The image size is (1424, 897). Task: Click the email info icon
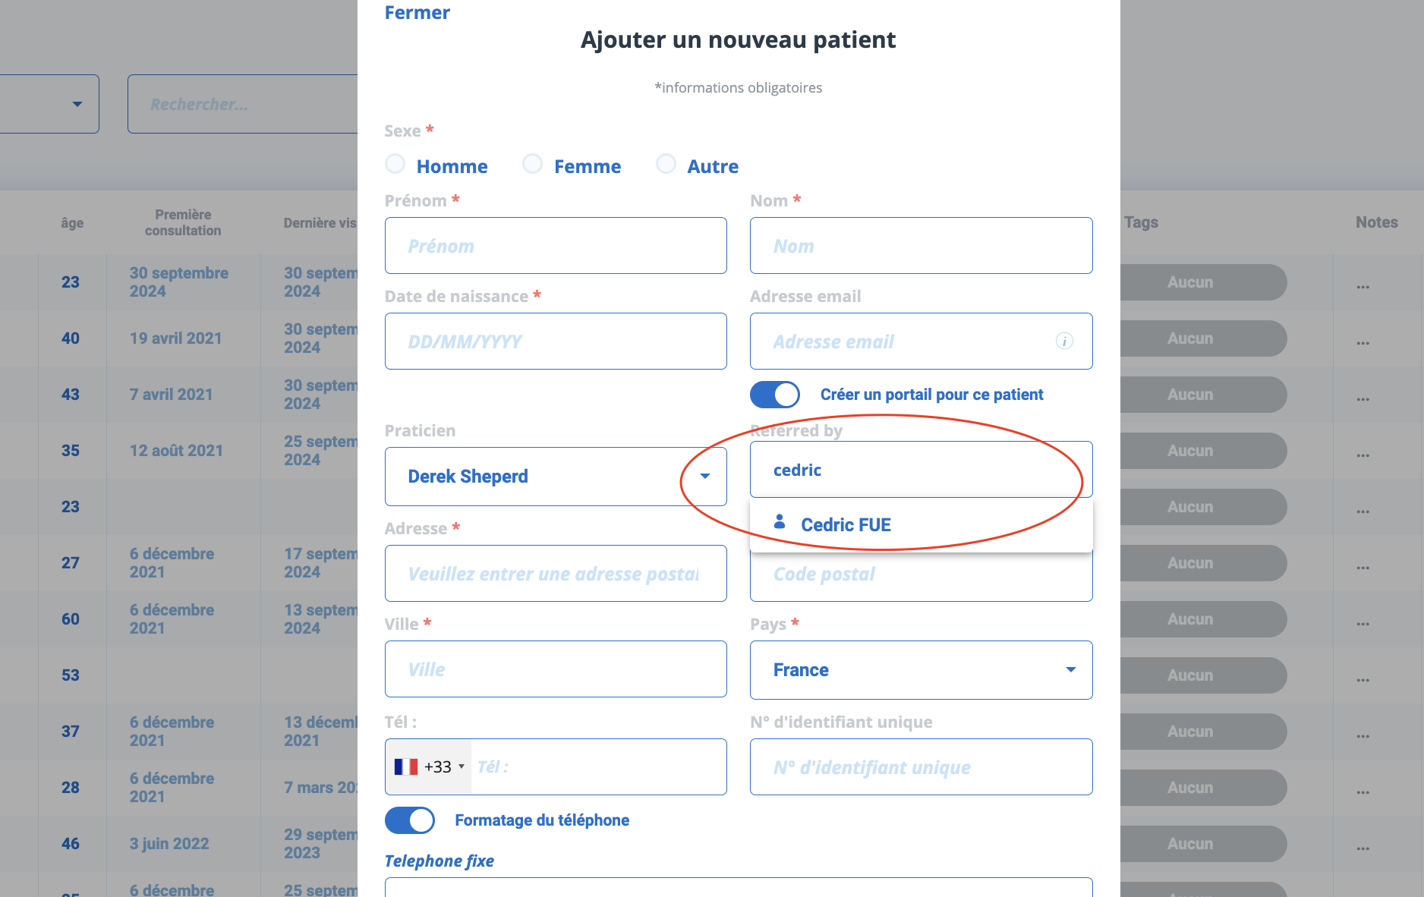1064,341
